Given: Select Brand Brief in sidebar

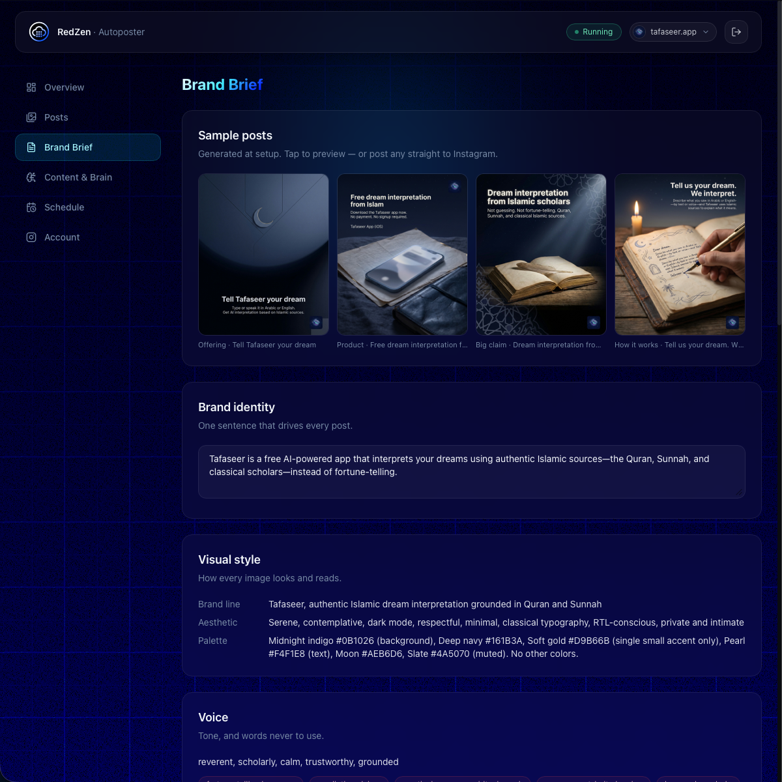Looking at the screenshot, I should click(88, 147).
